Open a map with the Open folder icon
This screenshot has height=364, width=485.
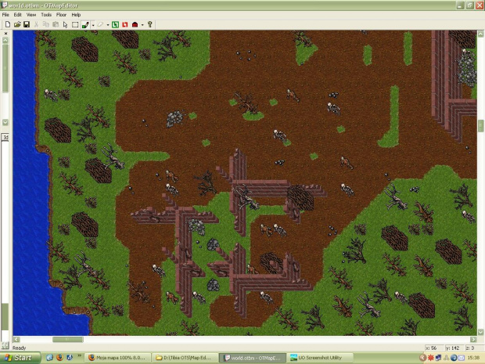pyautogui.click(x=17, y=25)
